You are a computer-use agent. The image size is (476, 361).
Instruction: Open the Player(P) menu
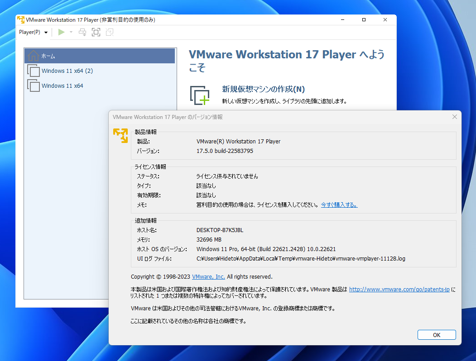[x=29, y=32]
